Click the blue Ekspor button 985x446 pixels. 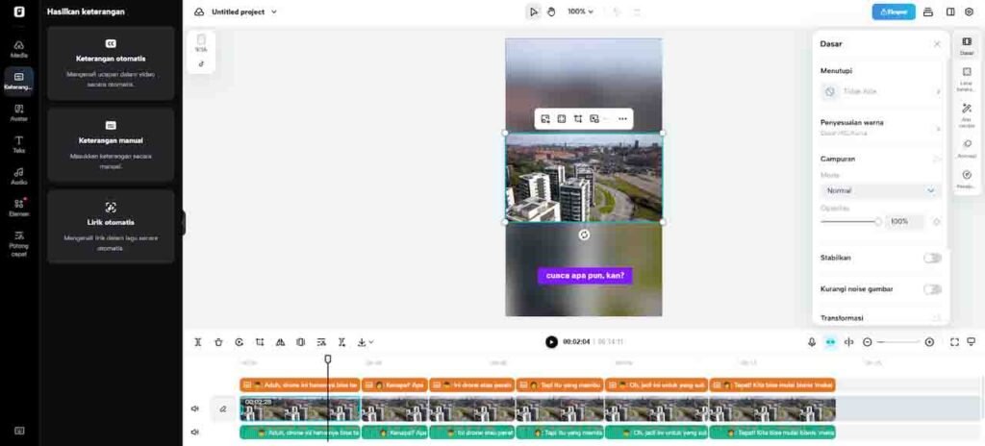(x=894, y=12)
